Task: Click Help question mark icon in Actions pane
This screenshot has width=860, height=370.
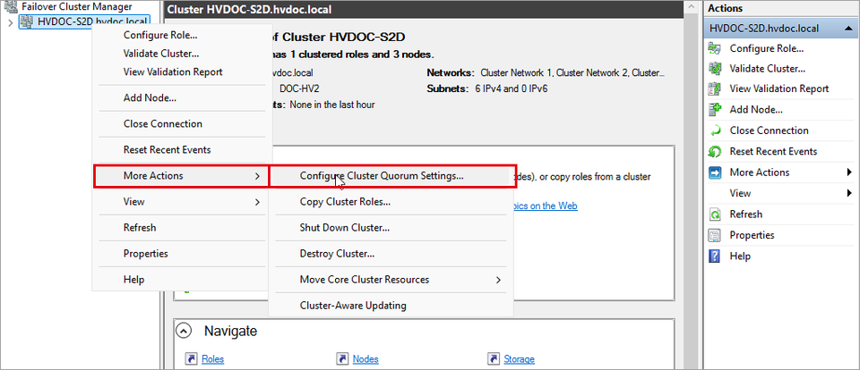Action: [x=715, y=256]
